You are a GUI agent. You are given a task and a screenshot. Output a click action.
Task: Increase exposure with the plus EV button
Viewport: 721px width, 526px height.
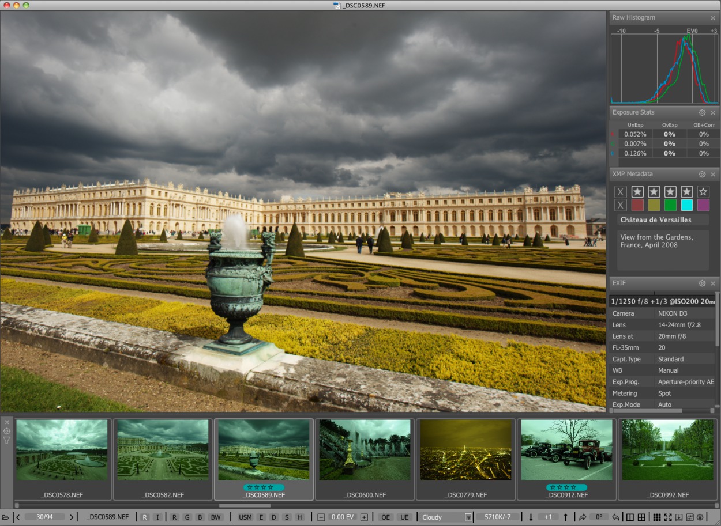point(364,517)
